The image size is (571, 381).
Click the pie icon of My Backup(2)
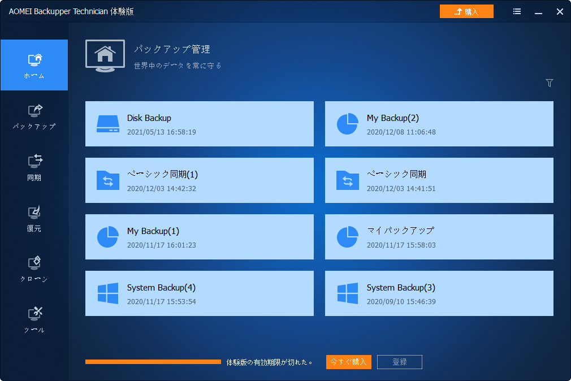(x=348, y=124)
